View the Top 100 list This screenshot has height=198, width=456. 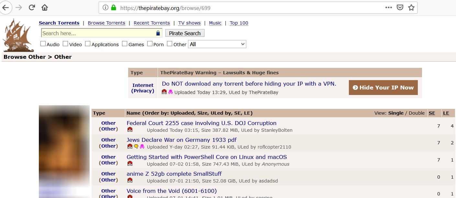(x=239, y=23)
